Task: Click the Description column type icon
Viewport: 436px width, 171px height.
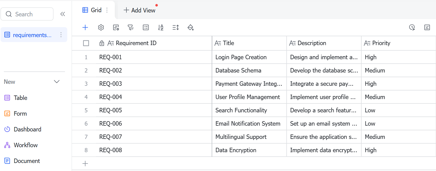Action: (292, 43)
